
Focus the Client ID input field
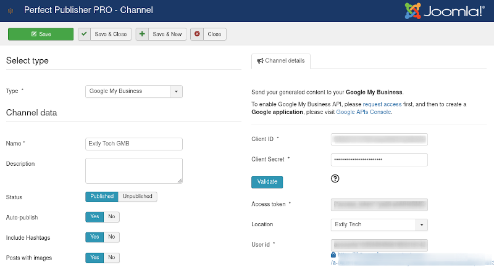pos(379,139)
